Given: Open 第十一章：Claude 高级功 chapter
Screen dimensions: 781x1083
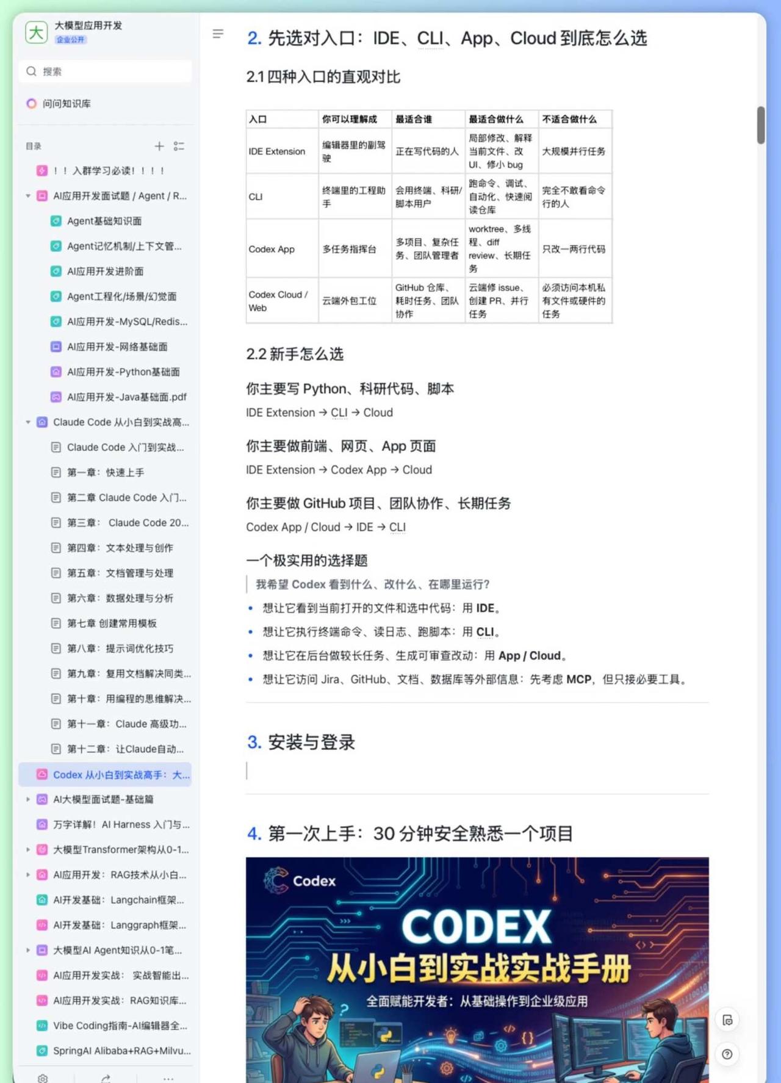Looking at the screenshot, I should tap(126, 724).
